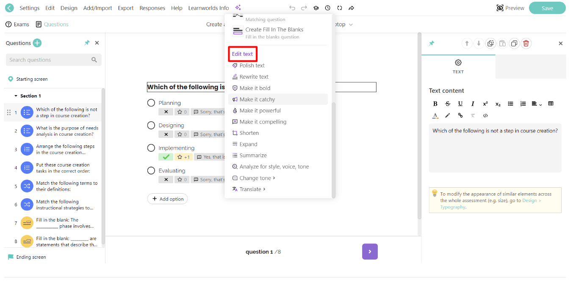The height and width of the screenshot is (290, 570).
Task: Click the insert link icon
Action: 460,115
